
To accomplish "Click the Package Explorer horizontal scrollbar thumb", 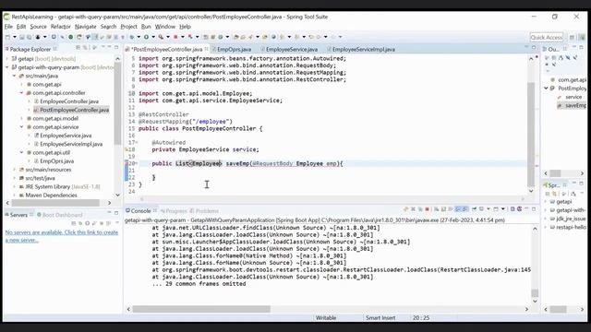I will coord(55,203).
